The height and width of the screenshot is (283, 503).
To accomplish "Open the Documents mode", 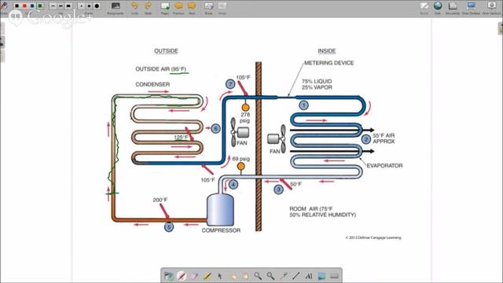I will coord(453,8).
